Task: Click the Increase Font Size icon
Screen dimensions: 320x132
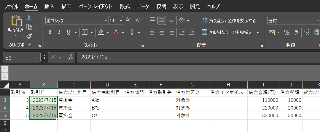Action: tap(128, 20)
